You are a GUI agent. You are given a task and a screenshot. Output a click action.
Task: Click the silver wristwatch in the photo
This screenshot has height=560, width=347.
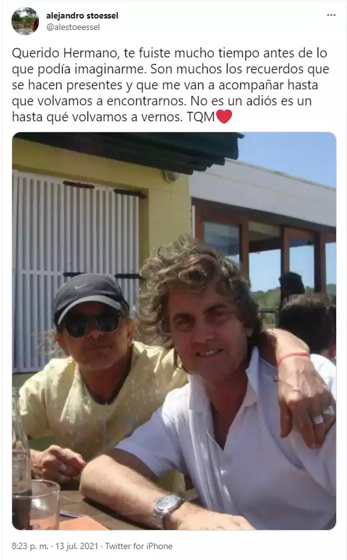(x=167, y=510)
